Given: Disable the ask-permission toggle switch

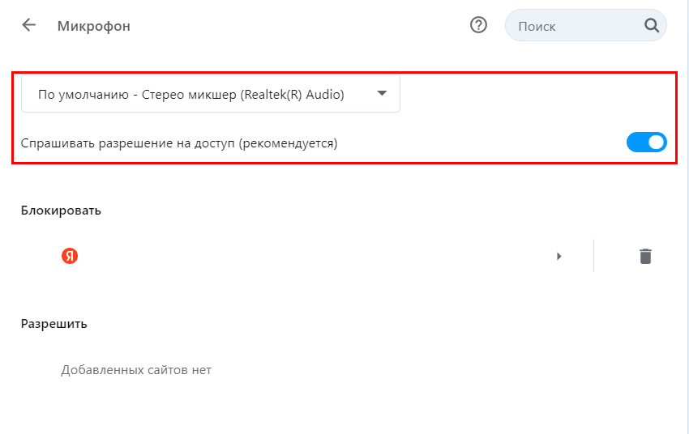Looking at the screenshot, I should (x=646, y=143).
